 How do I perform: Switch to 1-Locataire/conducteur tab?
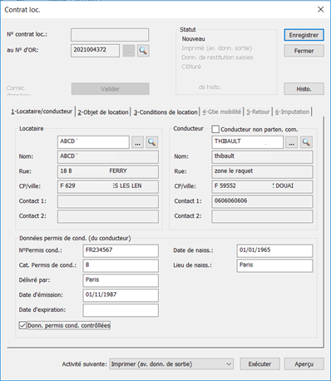tap(42, 111)
